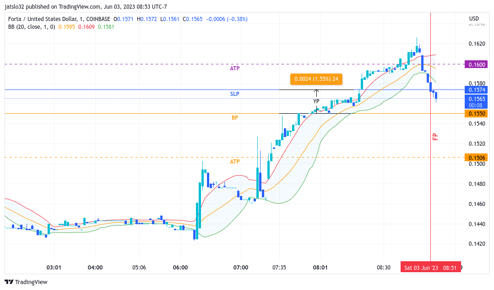This screenshot has height=290, width=494.
Task: Click the blue SLP line label
Action: point(235,94)
